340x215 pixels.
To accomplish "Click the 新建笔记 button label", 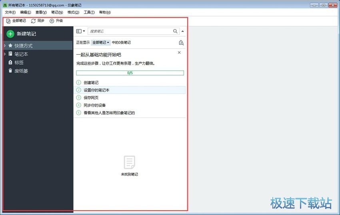I will coord(26,34).
